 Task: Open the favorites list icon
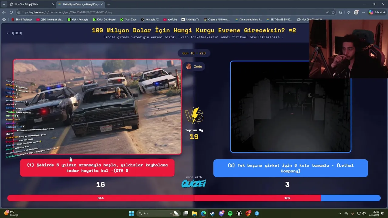coord(349,12)
